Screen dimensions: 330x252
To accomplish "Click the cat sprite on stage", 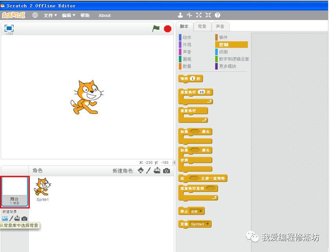I will click(87, 97).
